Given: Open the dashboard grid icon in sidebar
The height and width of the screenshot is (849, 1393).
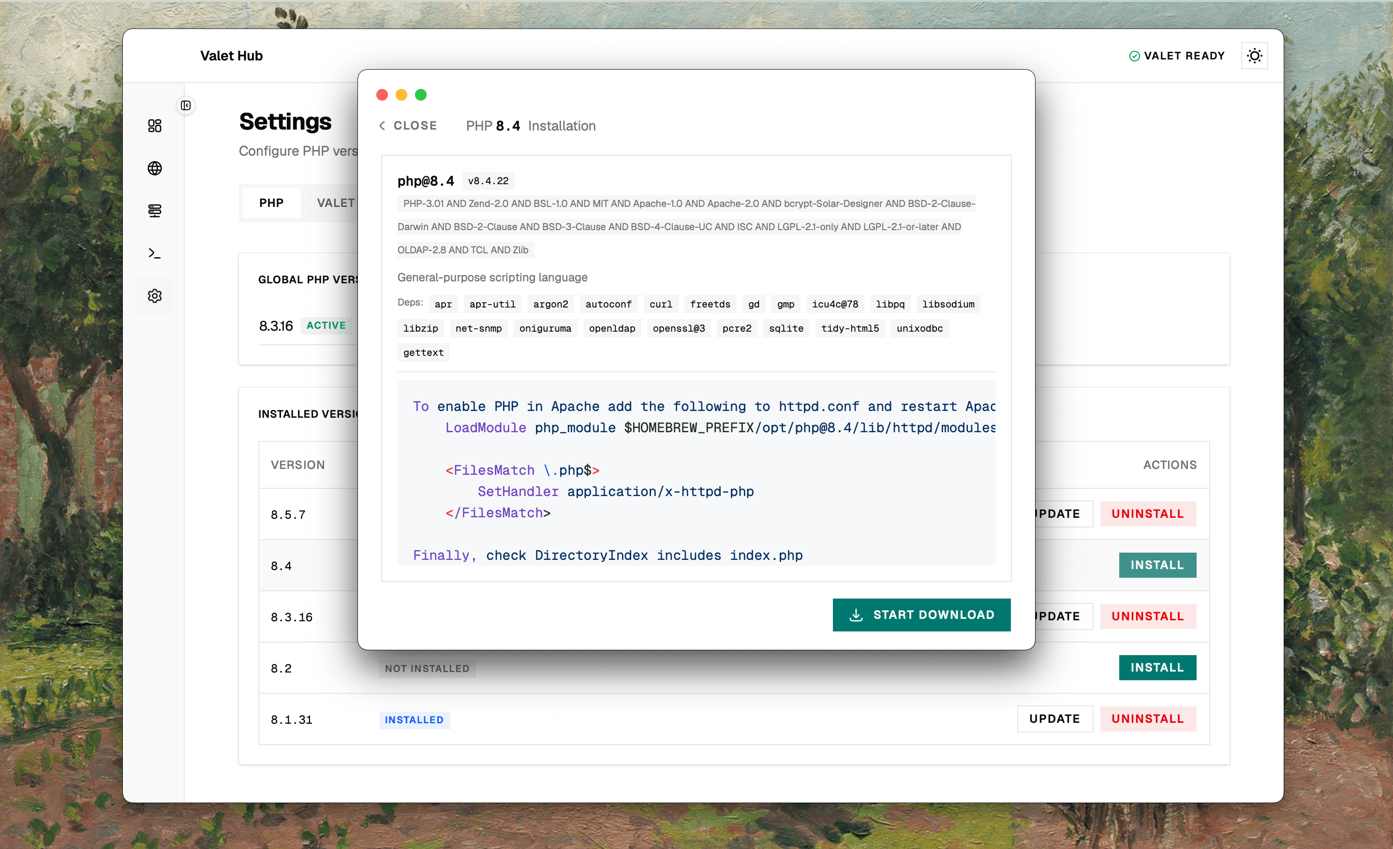Looking at the screenshot, I should pyautogui.click(x=154, y=126).
